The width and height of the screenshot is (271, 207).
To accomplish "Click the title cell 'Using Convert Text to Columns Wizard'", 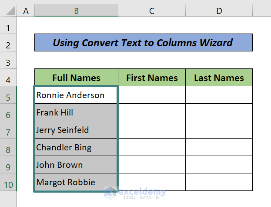I will tap(143, 43).
